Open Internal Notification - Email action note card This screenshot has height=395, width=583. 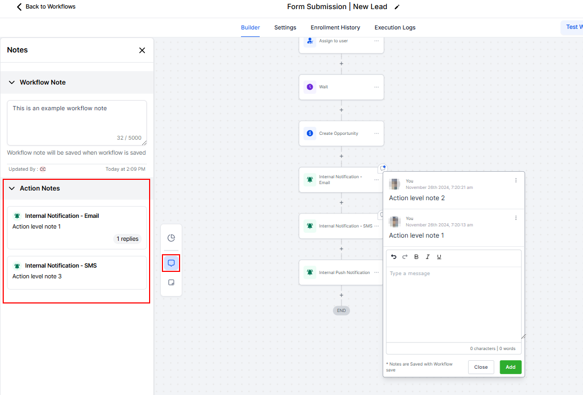click(77, 228)
